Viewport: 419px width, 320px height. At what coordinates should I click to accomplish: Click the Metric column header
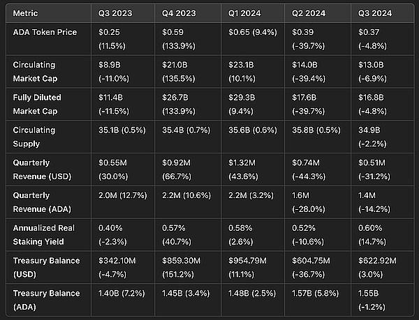pos(25,13)
